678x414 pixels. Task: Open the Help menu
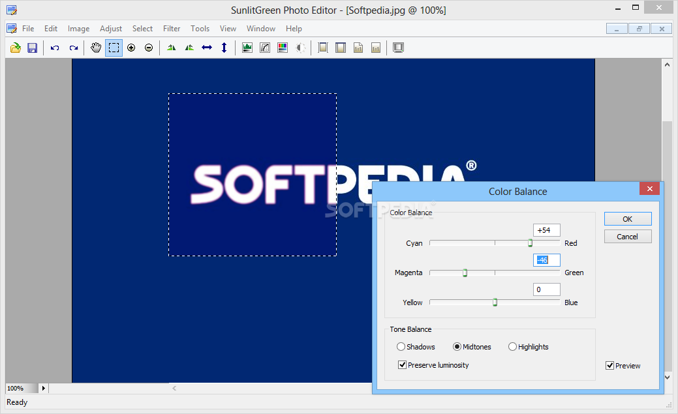[294, 29]
